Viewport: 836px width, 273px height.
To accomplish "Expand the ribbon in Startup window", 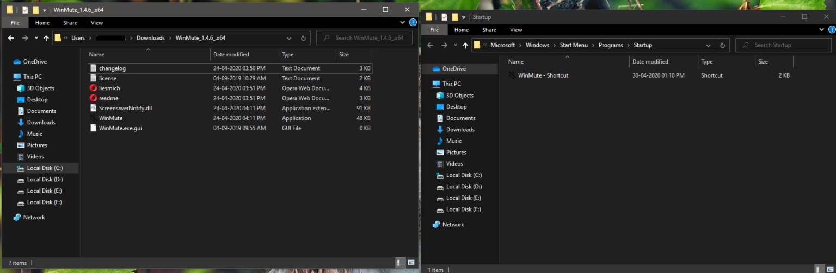I will (822, 30).
